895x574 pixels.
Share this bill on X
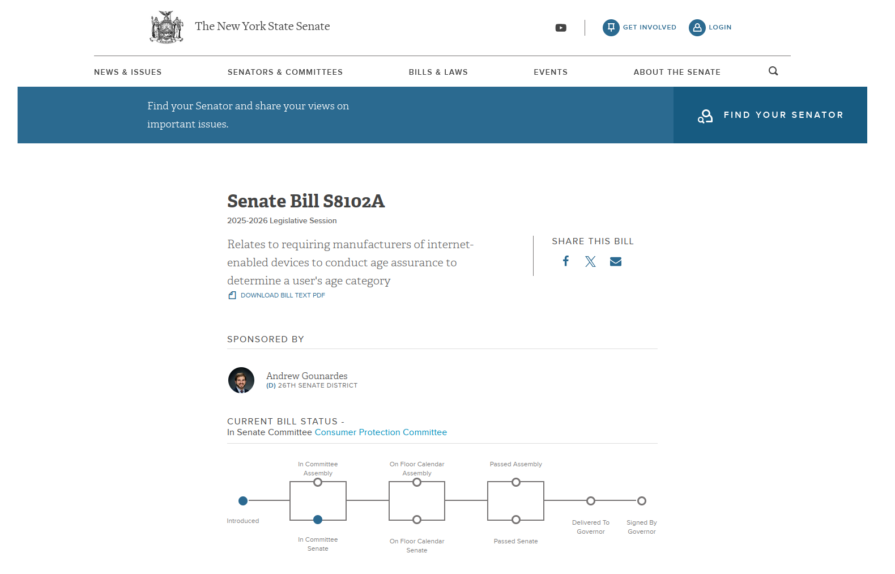tap(591, 261)
